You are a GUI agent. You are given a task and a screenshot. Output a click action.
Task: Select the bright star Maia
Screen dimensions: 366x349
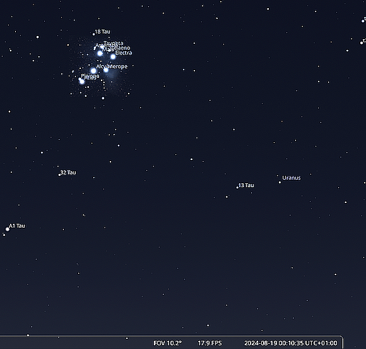tap(100, 53)
